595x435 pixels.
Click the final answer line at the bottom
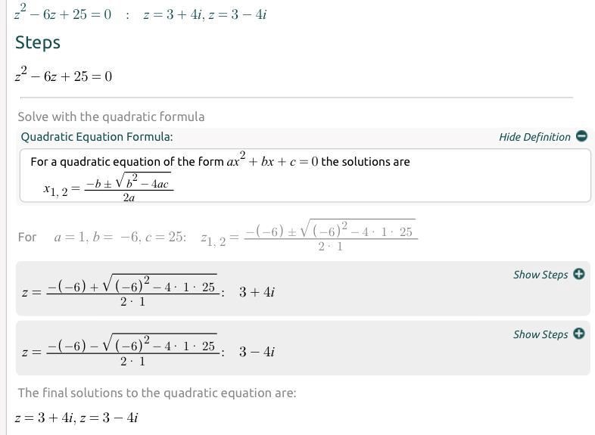click(76, 418)
